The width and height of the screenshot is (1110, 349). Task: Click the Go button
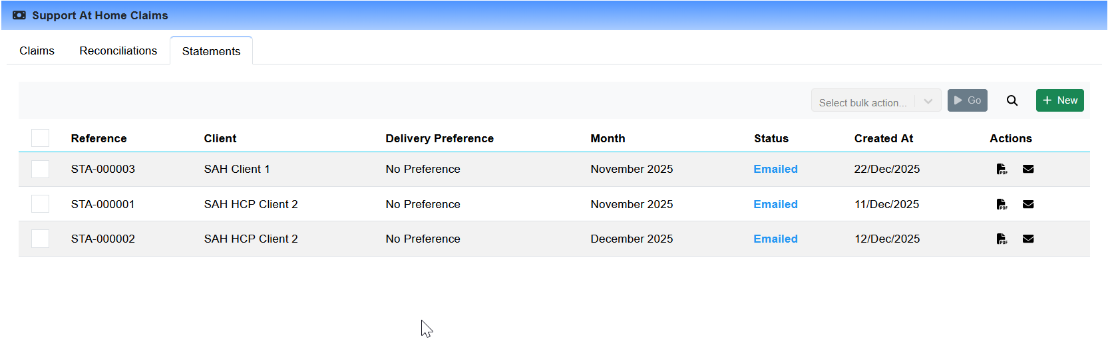coord(968,100)
